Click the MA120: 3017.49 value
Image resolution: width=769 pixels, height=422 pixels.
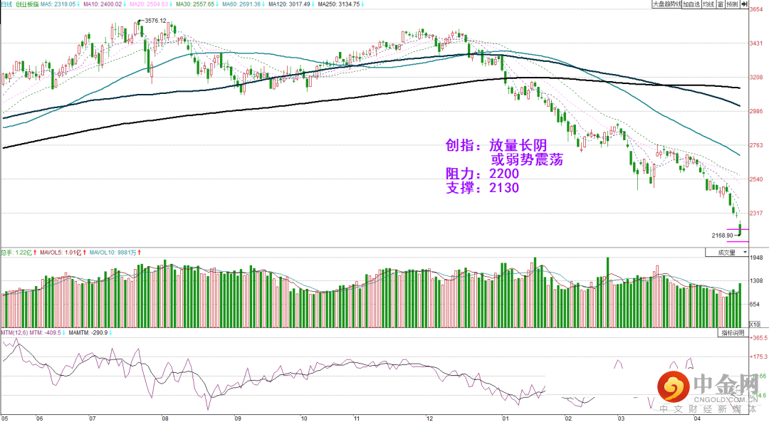[x=289, y=4]
